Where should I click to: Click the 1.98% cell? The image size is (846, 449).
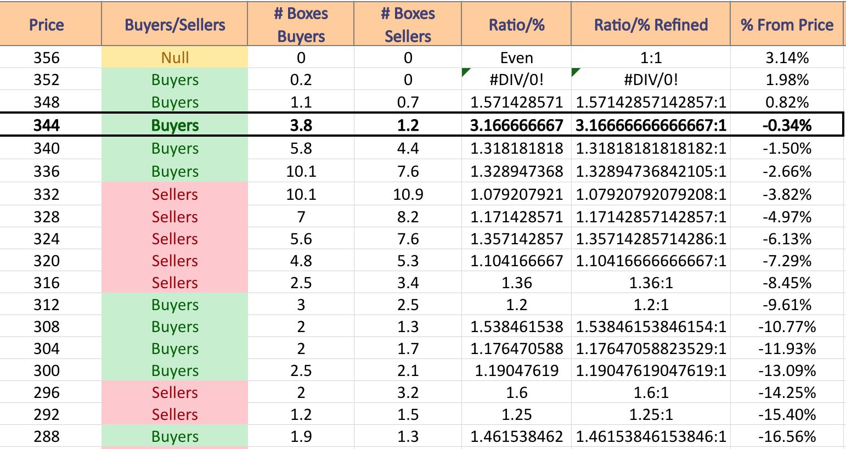click(x=787, y=80)
